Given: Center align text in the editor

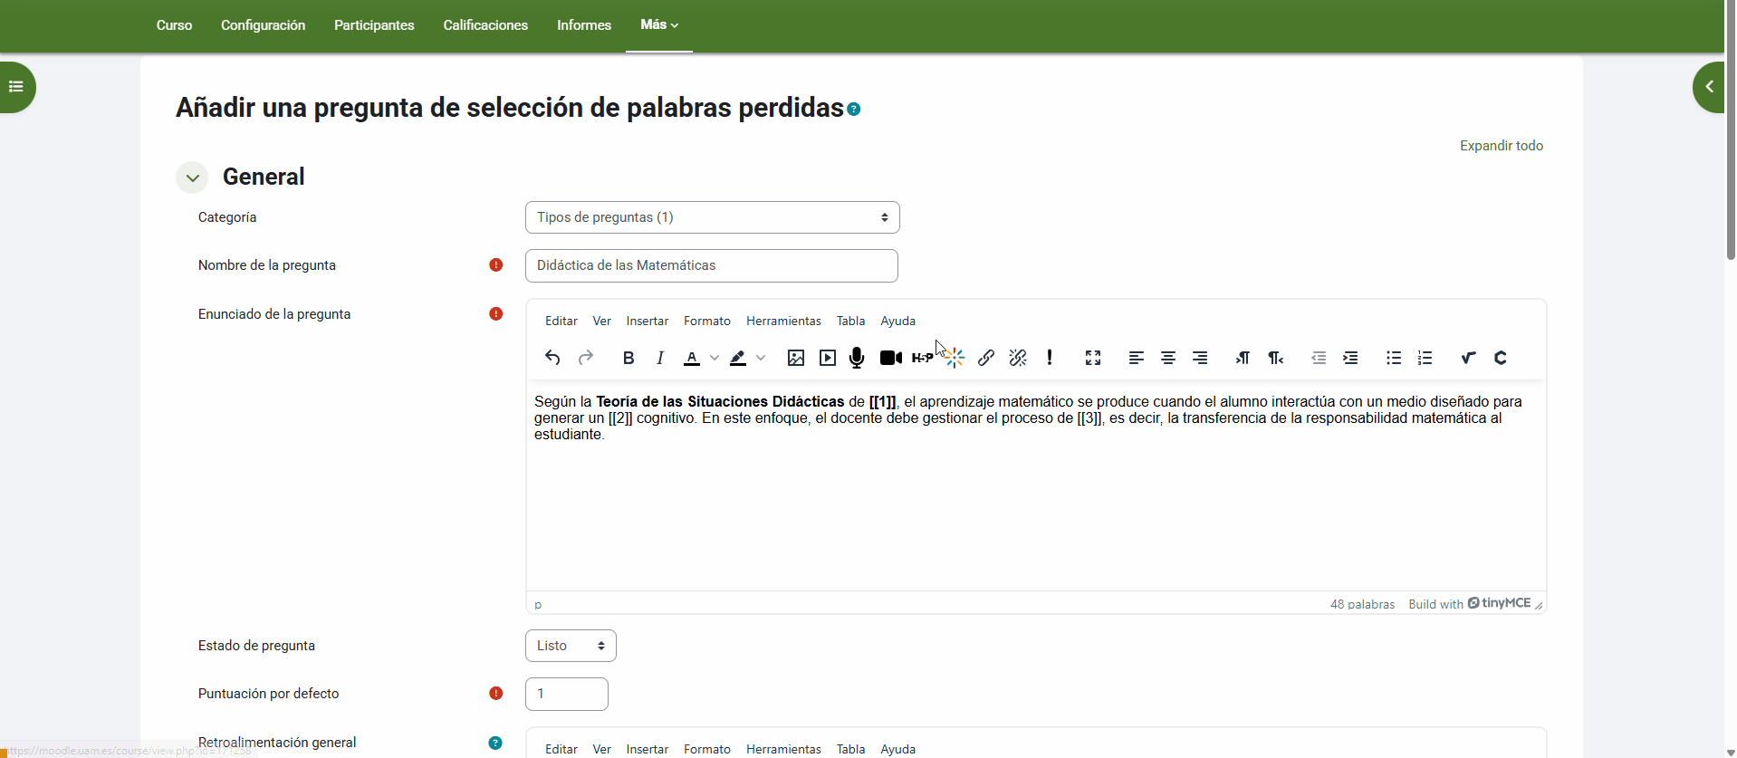Looking at the screenshot, I should click(x=1168, y=358).
